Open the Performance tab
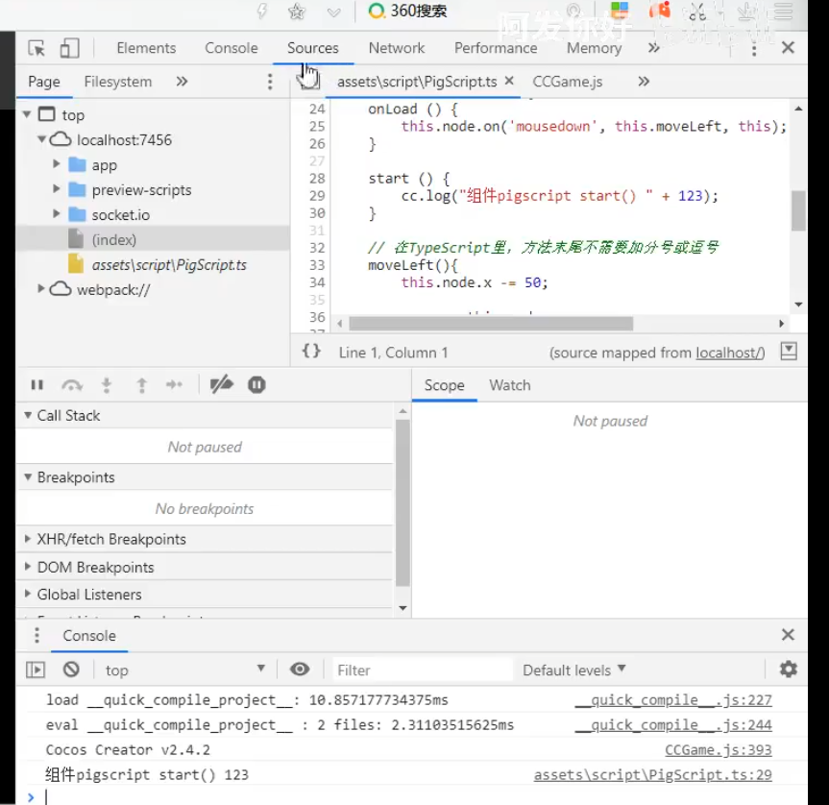The image size is (829, 805). (x=496, y=48)
